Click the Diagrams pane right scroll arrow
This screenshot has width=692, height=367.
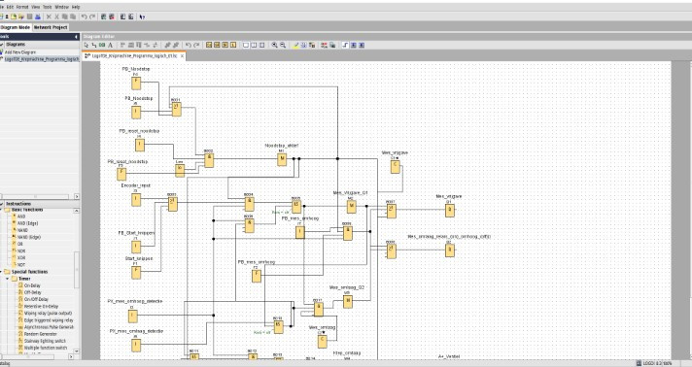click(77, 196)
